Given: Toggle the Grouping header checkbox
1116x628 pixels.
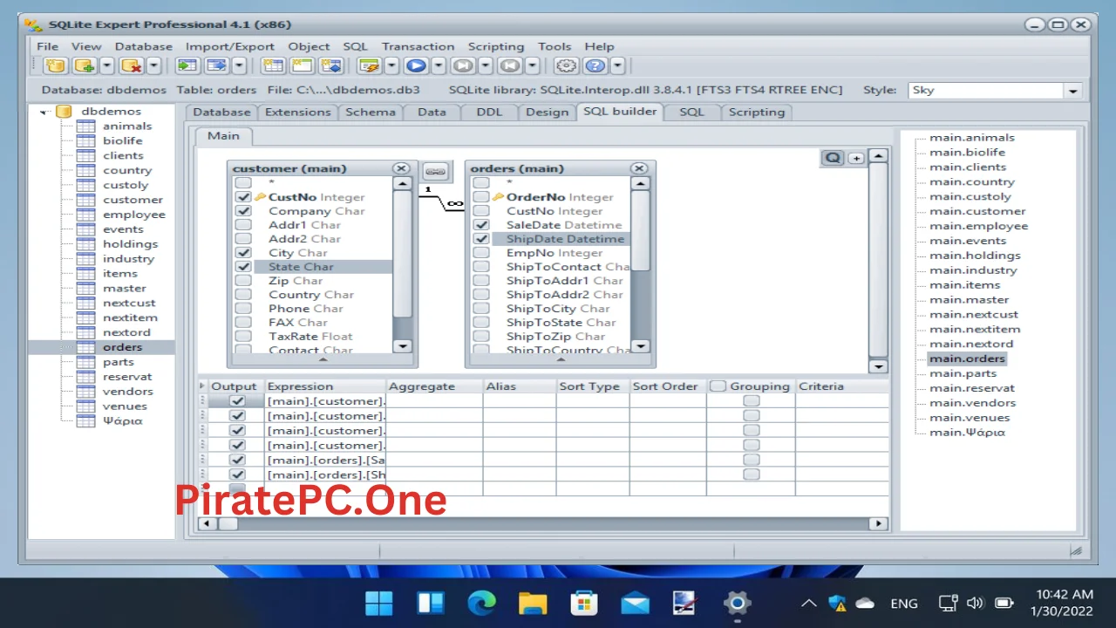Looking at the screenshot, I should coord(718,386).
